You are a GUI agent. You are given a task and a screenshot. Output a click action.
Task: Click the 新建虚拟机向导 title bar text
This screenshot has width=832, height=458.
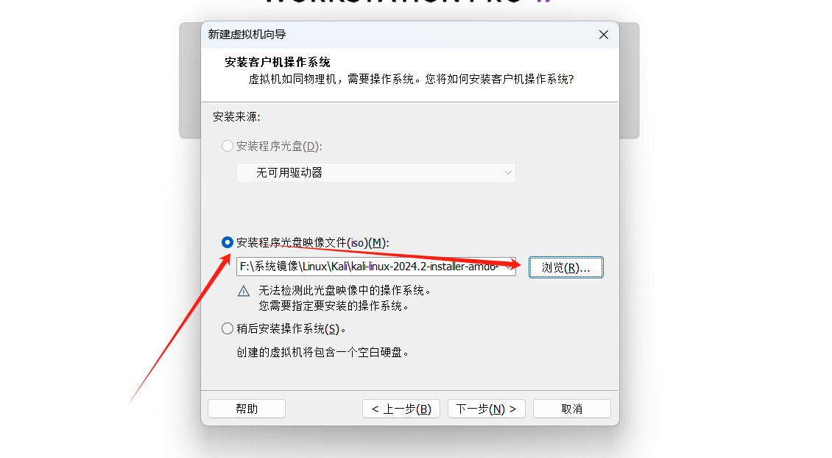click(247, 35)
